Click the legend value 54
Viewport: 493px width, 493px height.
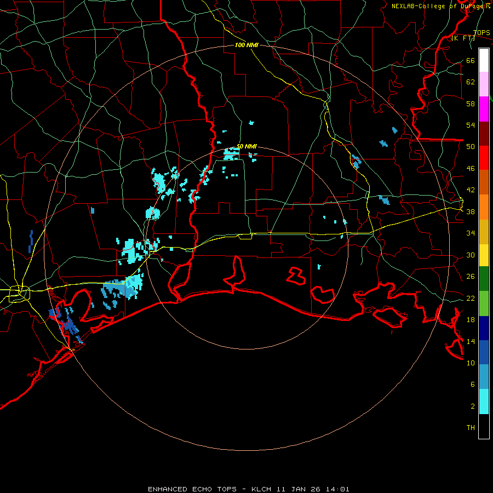click(471, 125)
